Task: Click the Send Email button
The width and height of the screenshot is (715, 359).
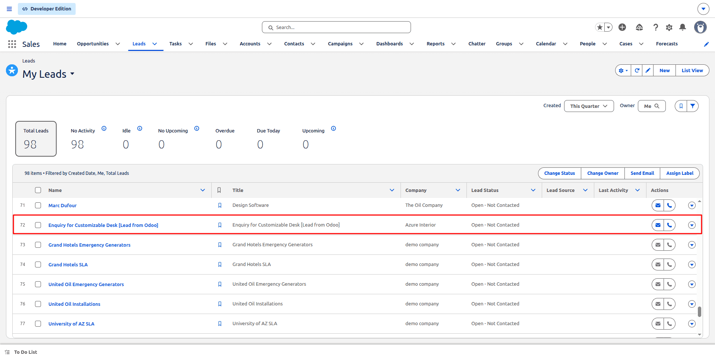Action: [x=642, y=173]
